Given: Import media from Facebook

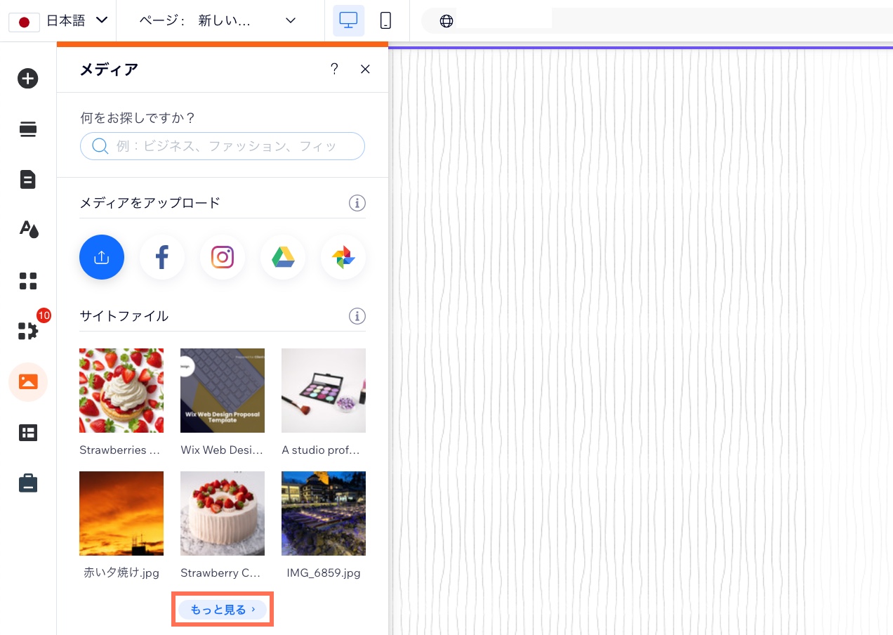Looking at the screenshot, I should [162, 257].
